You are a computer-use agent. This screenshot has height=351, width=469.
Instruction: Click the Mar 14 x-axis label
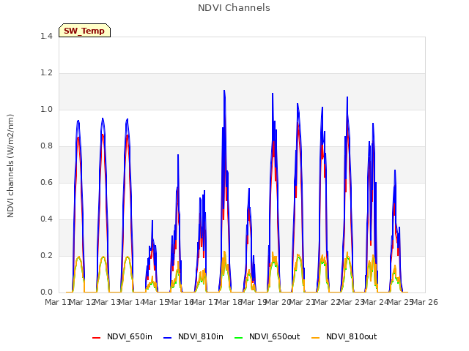pyautogui.click(x=132, y=302)
